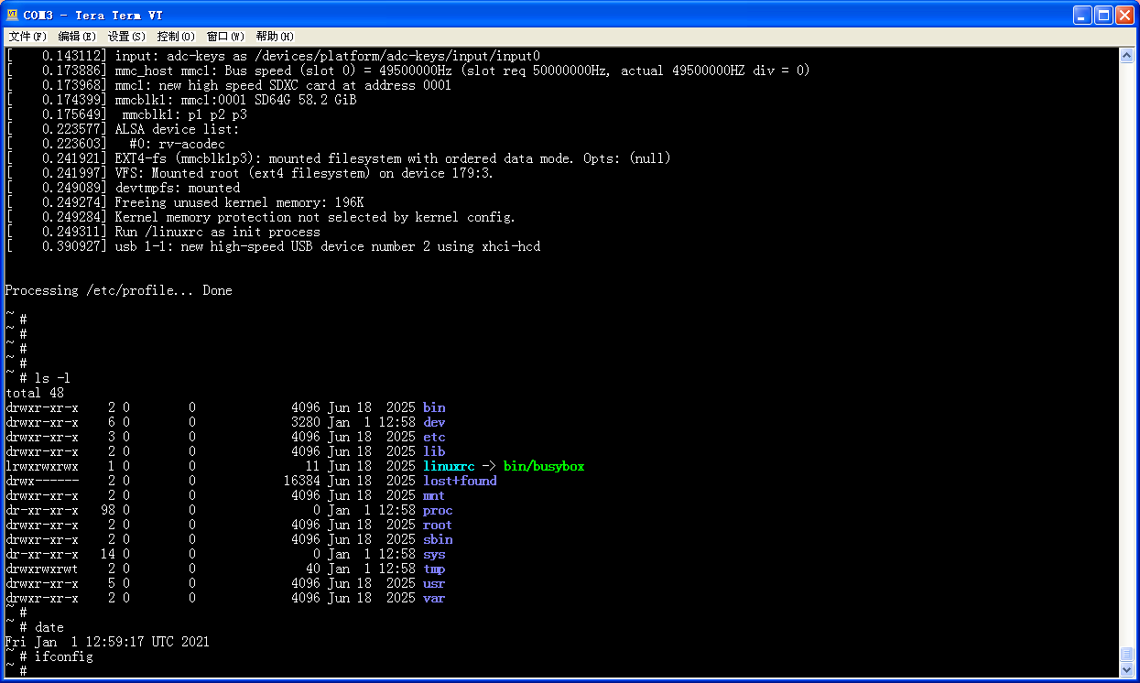Click the 'EXT4-fs (mmcblk1p3)' log line
This screenshot has width=1140, height=683.
click(339, 158)
